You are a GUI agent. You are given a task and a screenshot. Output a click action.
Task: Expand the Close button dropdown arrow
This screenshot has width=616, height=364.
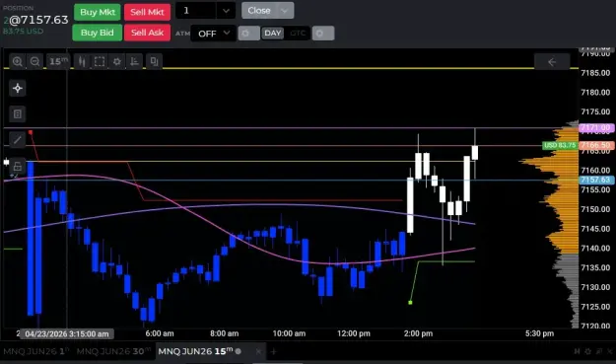point(285,11)
